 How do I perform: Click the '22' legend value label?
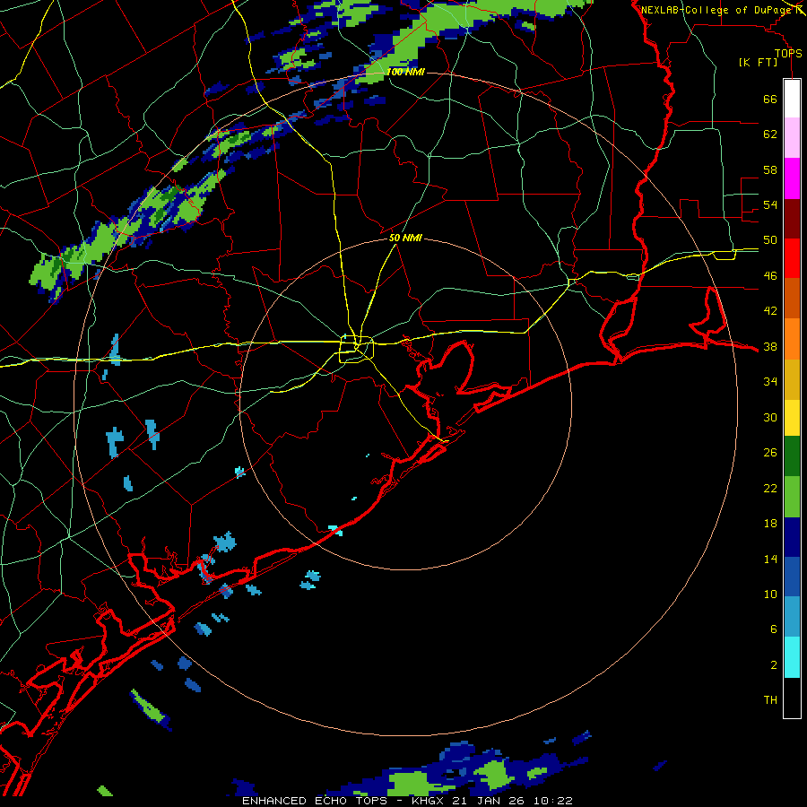click(x=770, y=488)
